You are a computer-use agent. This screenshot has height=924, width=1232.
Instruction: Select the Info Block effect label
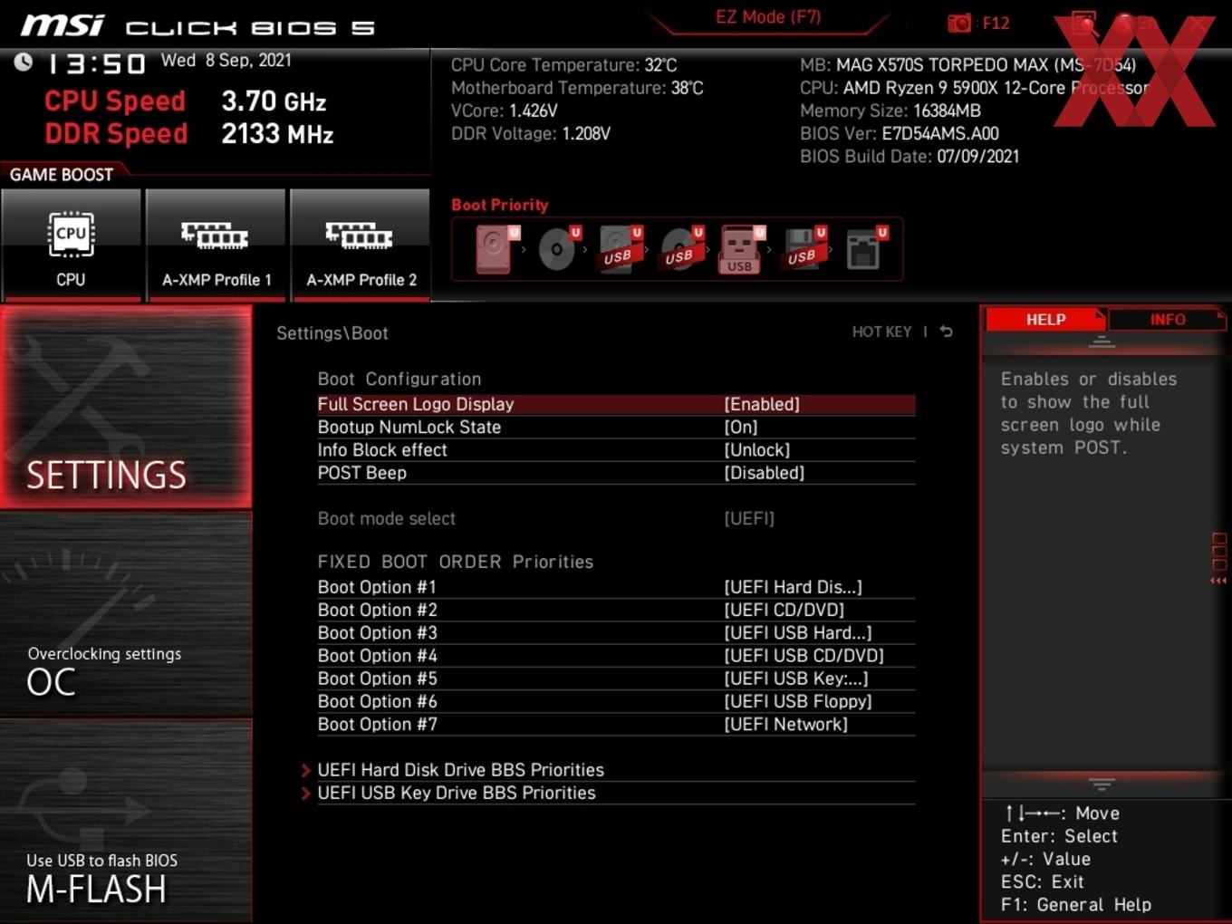[x=382, y=450]
